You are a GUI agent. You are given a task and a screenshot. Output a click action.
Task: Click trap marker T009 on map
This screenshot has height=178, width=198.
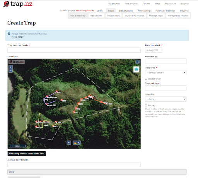point(61,100)
